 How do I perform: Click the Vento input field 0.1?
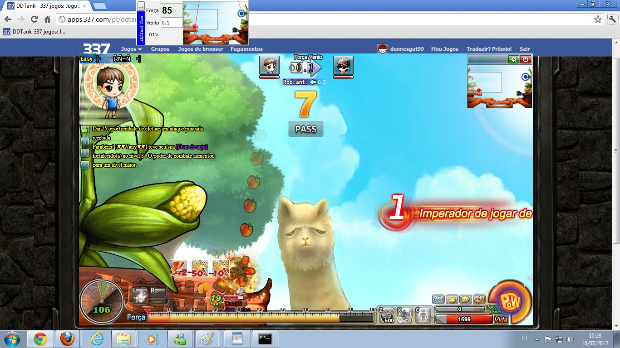[x=172, y=23]
